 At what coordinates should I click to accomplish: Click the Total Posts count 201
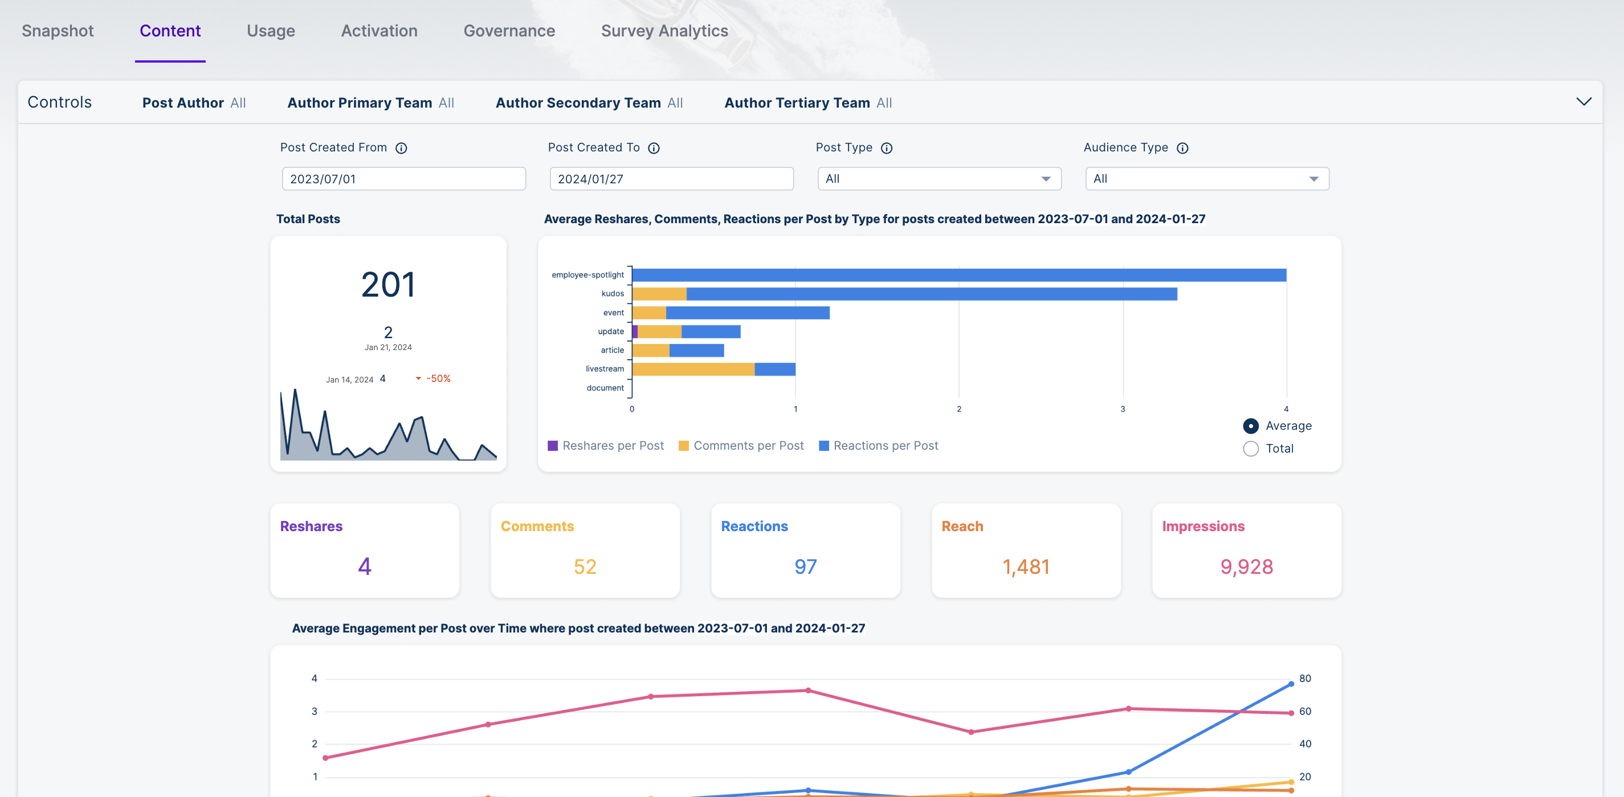(389, 285)
